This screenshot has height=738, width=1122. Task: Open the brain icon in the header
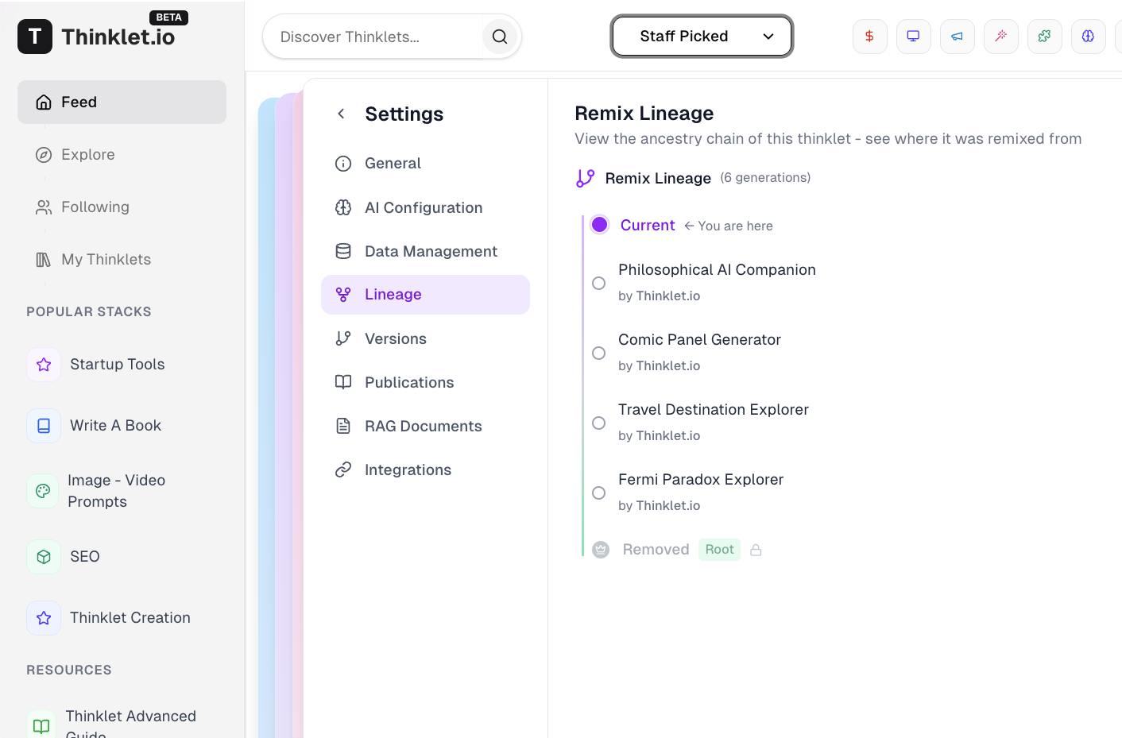1088,36
